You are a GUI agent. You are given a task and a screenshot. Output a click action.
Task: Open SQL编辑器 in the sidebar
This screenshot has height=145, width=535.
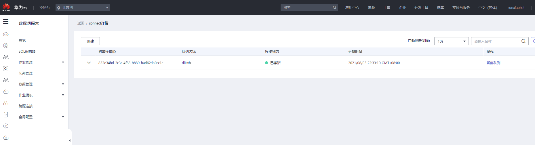point(27,51)
